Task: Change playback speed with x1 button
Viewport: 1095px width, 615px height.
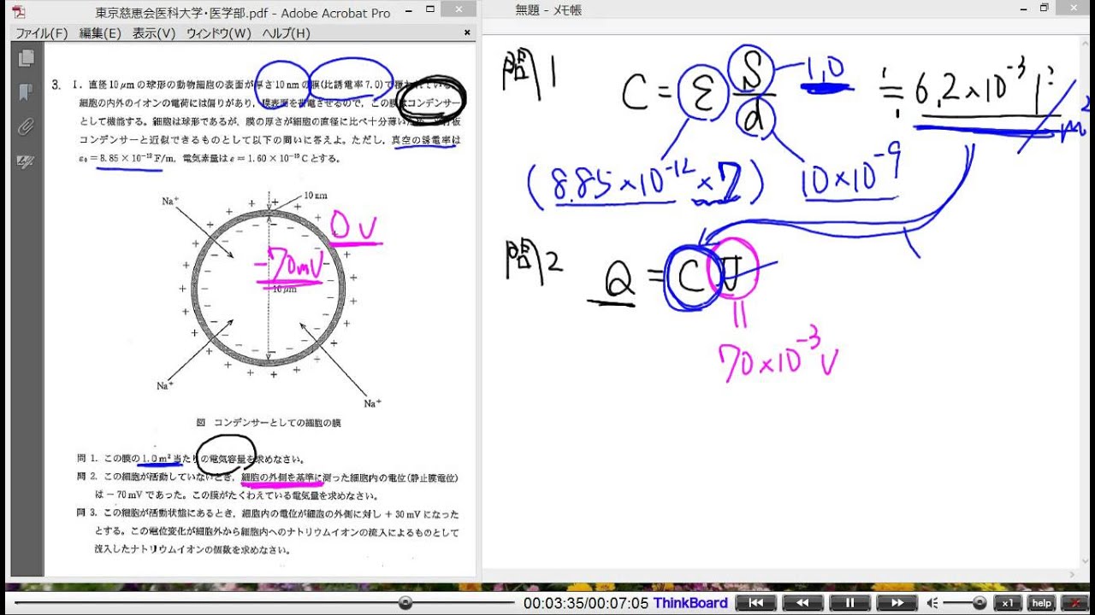Action: (x=1009, y=603)
